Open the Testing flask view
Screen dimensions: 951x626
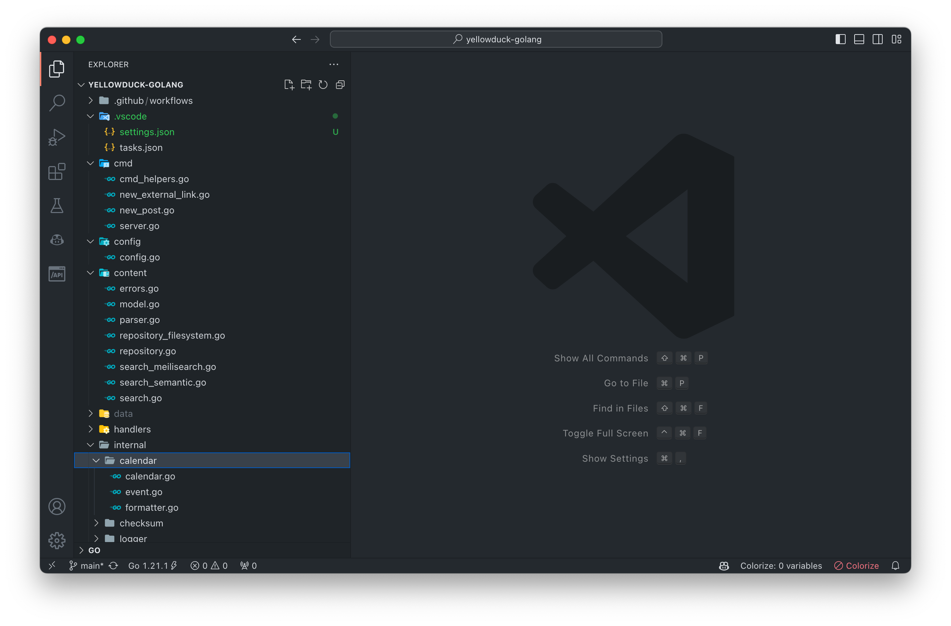pyautogui.click(x=57, y=206)
